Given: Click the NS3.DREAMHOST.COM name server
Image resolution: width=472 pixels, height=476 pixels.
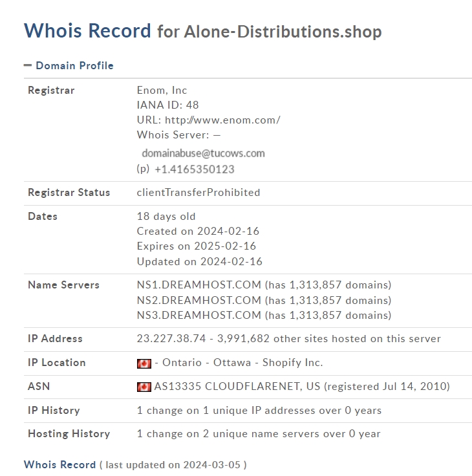Looking at the screenshot, I should coord(198,316).
